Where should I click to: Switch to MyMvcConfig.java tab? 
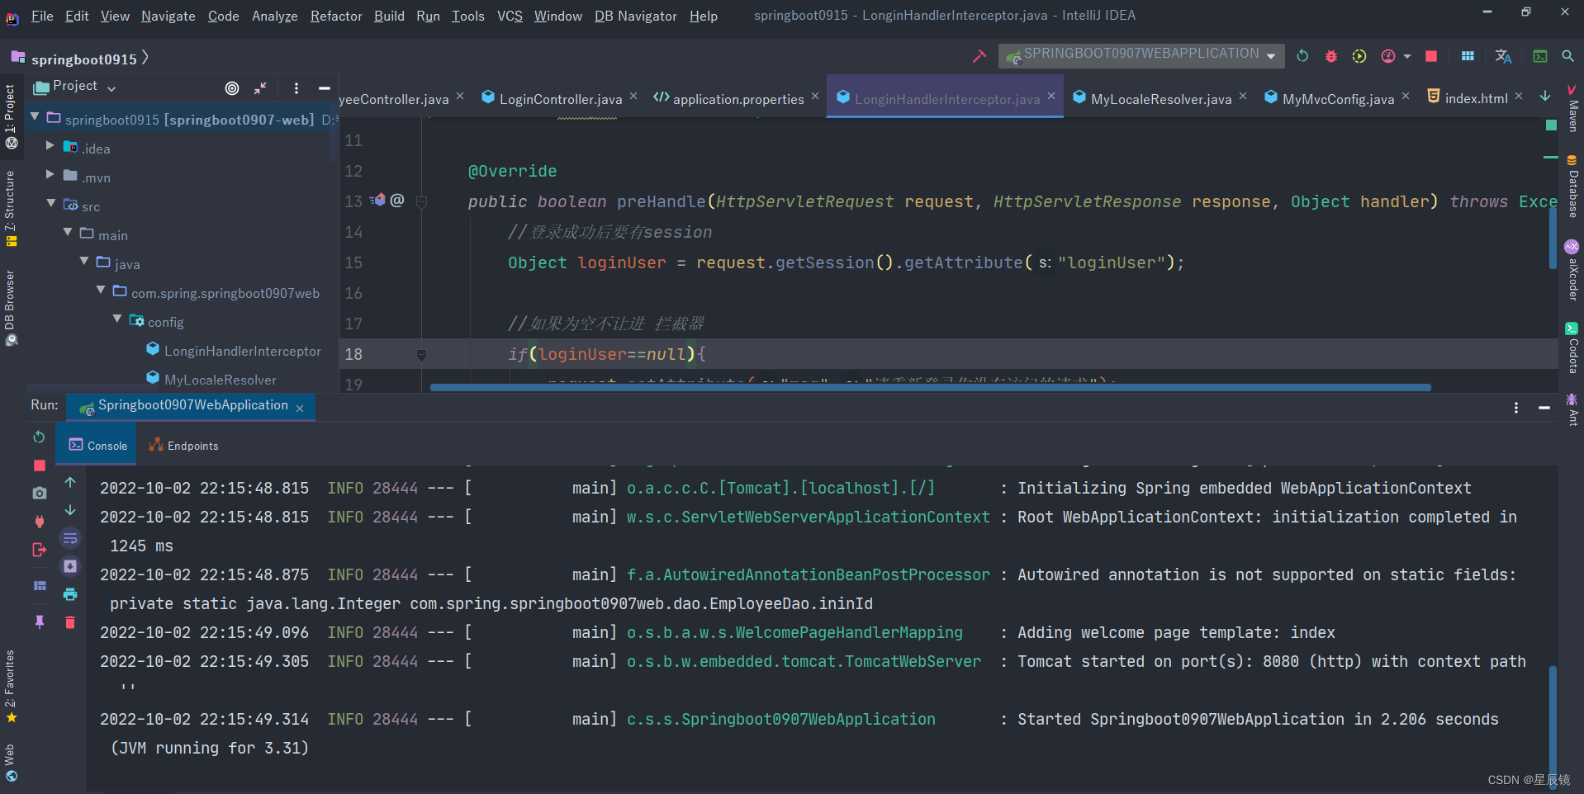coord(1338,99)
